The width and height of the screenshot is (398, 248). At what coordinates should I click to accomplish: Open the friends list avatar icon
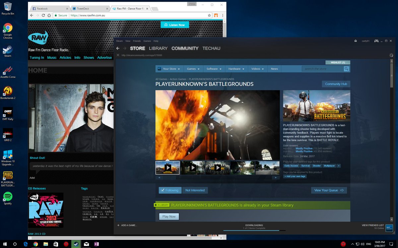tap(389, 228)
